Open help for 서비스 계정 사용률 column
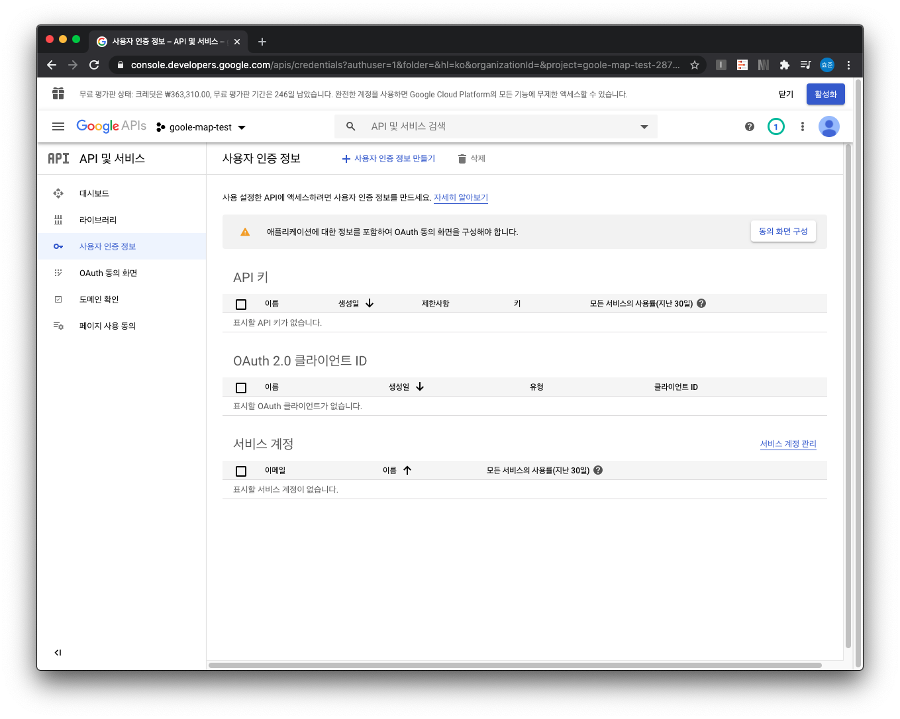Screen dimensions: 900x719 click(598, 470)
